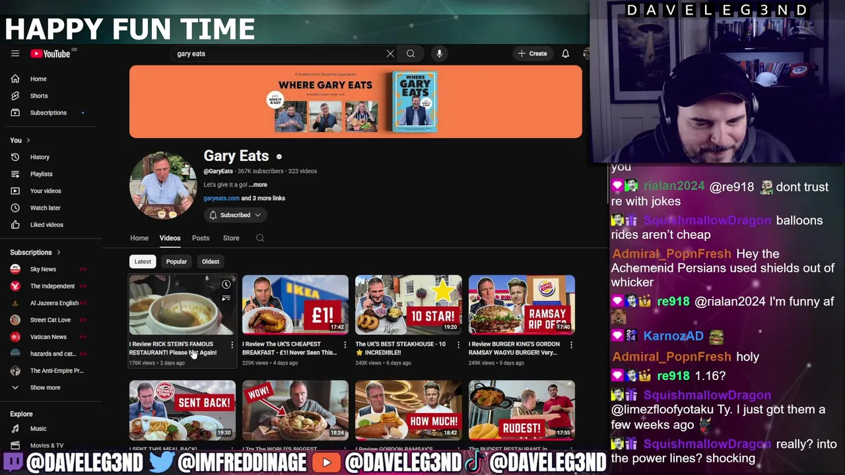
Task: Open the SENT BACK video thumbnail
Action: (182, 410)
